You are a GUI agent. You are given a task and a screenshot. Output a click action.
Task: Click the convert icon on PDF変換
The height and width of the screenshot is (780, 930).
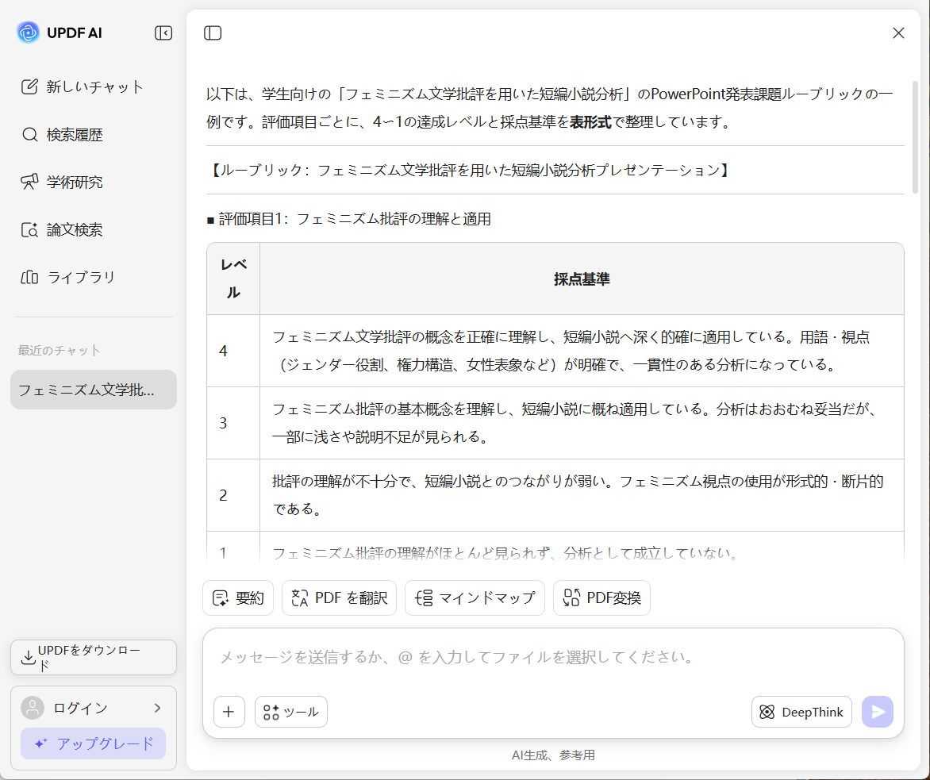pos(571,598)
